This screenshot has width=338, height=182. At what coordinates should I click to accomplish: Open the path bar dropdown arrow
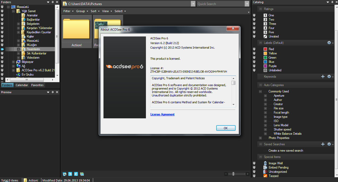click(192, 4)
